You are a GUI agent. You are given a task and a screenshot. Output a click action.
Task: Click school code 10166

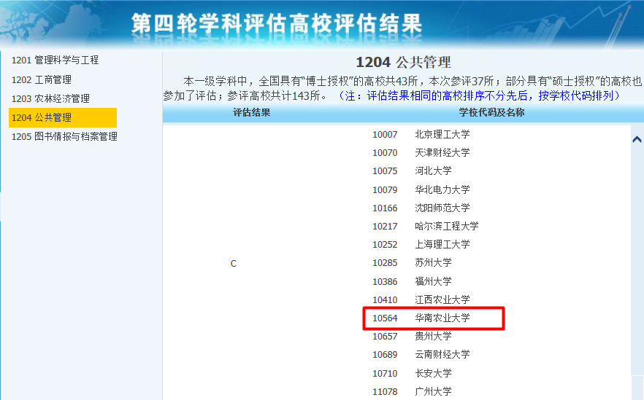pyautogui.click(x=385, y=208)
